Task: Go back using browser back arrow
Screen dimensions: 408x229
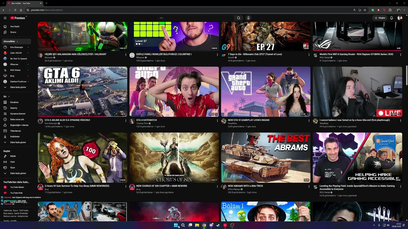Action: 4,10
